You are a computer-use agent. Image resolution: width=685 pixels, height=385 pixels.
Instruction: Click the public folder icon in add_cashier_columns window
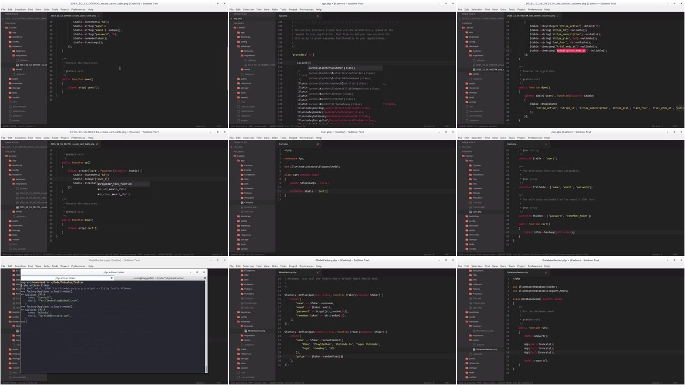click(x=467, y=83)
